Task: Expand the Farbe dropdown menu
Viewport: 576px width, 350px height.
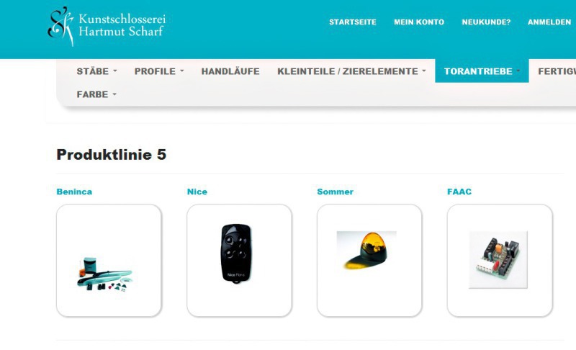Action: 96,94
